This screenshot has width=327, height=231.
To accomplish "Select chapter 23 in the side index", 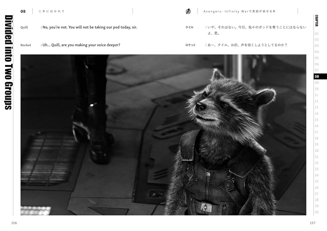I will [x=317, y=169].
